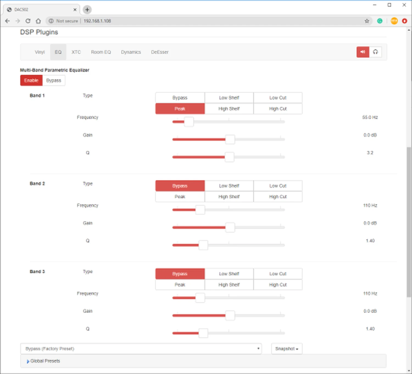Go back using the browser back arrow
Image resolution: width=412 pixels, height=374 pixels.
[7, 21]
